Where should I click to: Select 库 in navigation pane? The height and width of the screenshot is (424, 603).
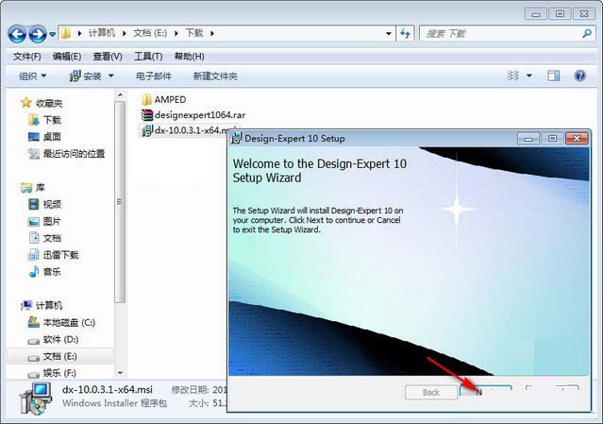coord(40,187)
